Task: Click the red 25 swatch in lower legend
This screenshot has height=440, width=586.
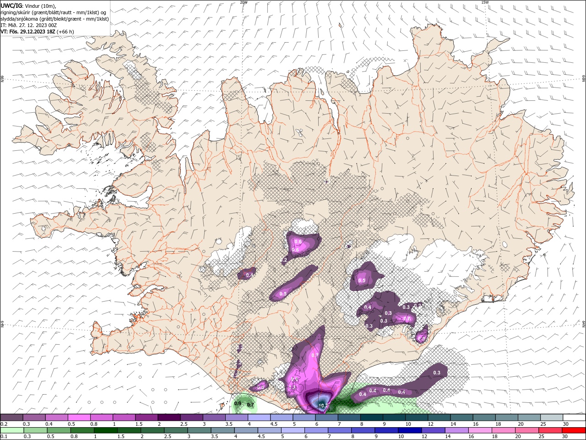Action: tap(550, 430)
